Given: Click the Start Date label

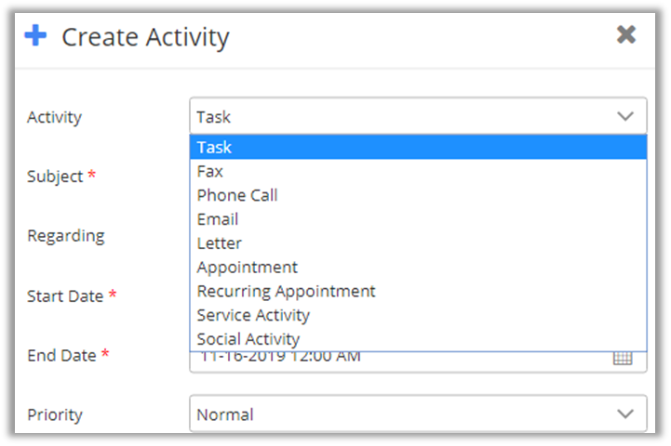Looking at the screenshot, I should click(65, 295).
